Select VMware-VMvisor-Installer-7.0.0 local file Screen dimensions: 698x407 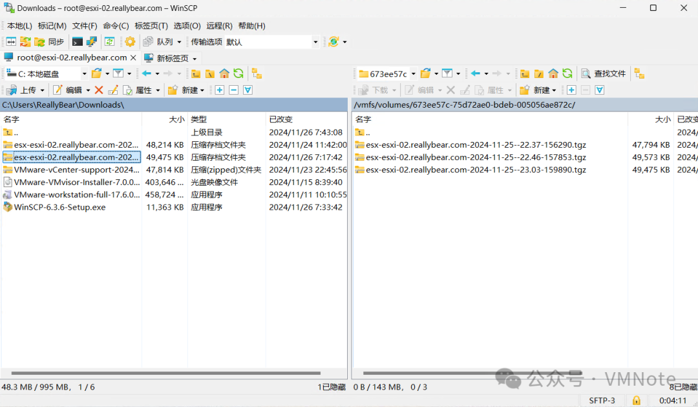(x=76, y=182)
